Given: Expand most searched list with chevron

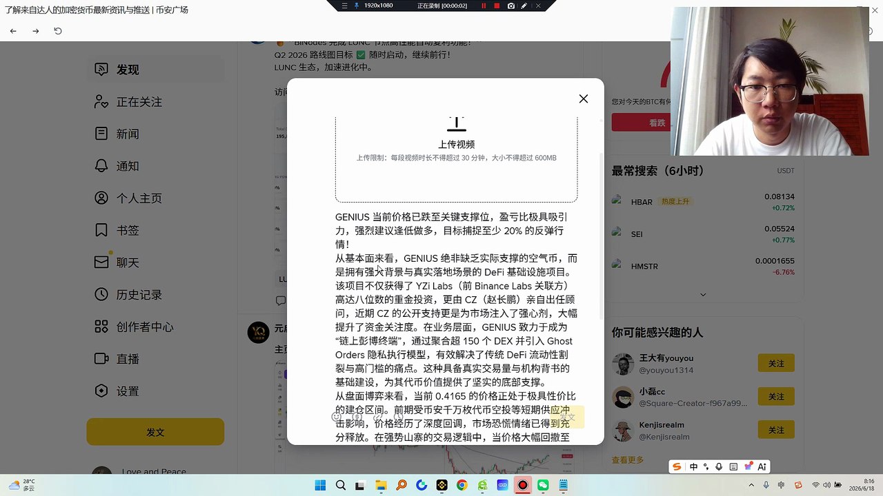Looking at the screenshot, I should coord(703,294).
